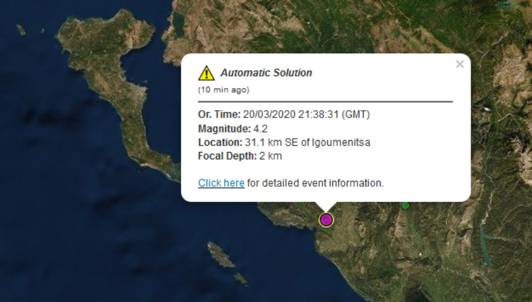Click the 'Or. Time:' bold label

pyautogui.click(x=219, y=114)
